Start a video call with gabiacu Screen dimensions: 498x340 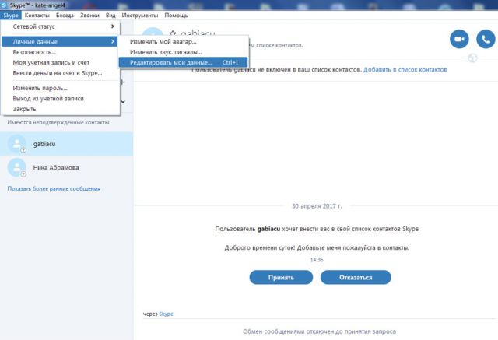(x=459, y=39)
